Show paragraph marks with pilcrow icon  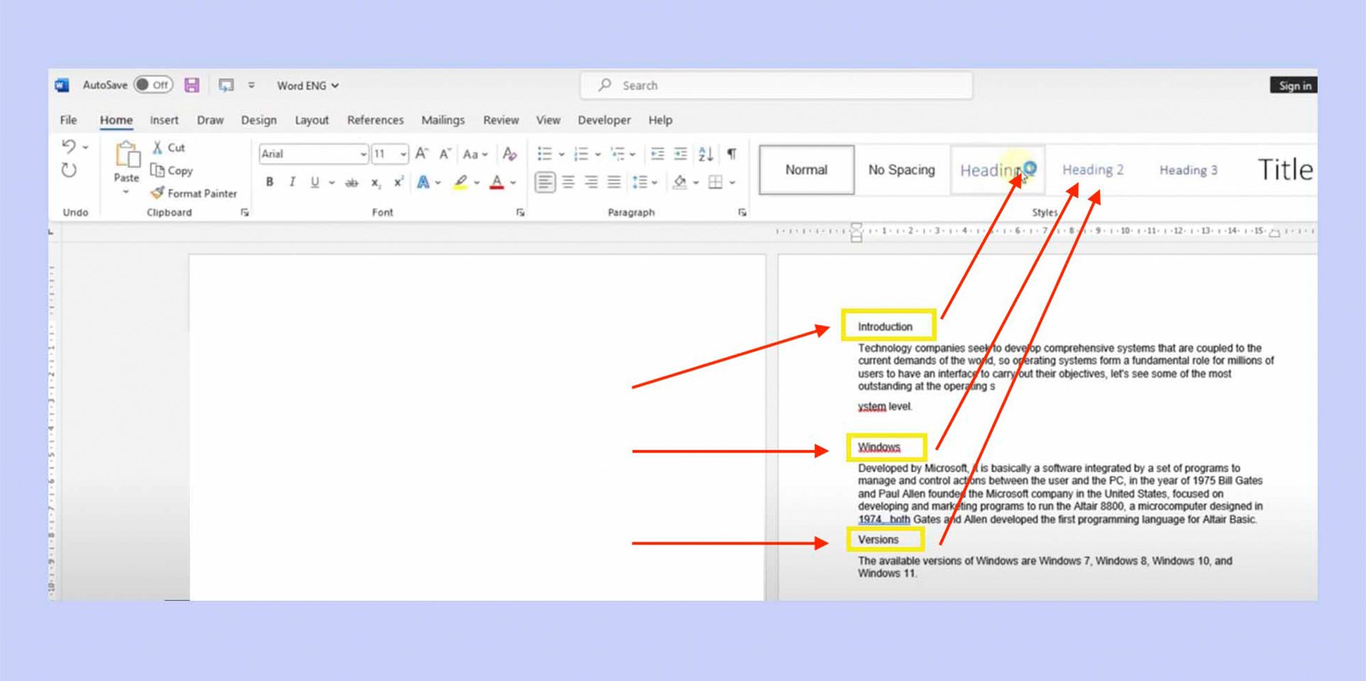(731, 154)
